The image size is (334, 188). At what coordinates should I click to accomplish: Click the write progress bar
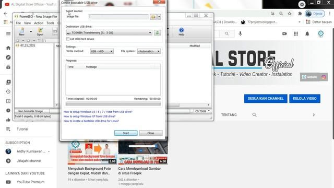113,104
